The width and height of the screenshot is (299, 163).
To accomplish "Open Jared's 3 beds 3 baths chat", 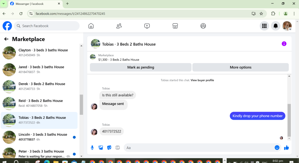I will coord(39,69).
